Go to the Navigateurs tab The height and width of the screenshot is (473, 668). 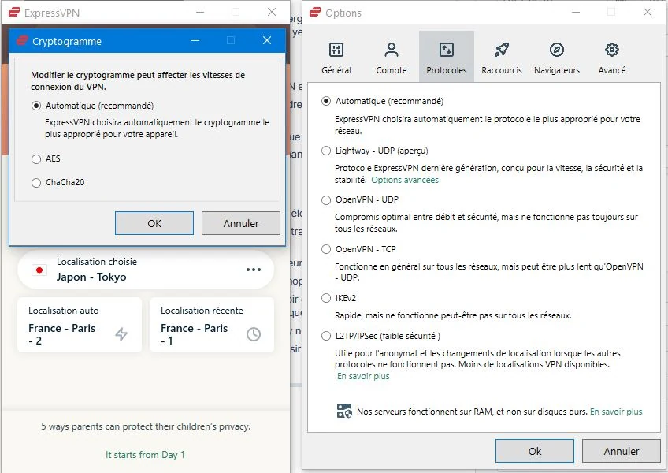(x=557, y=57)
